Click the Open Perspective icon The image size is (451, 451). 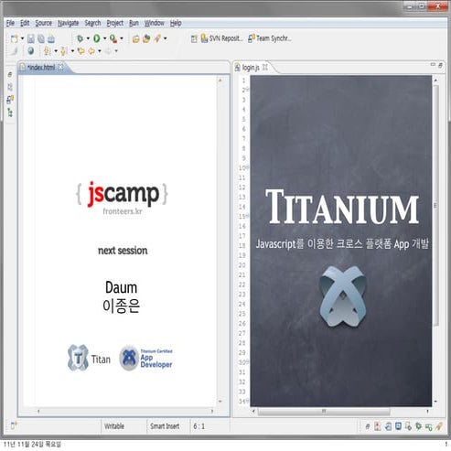pos(194,38)
